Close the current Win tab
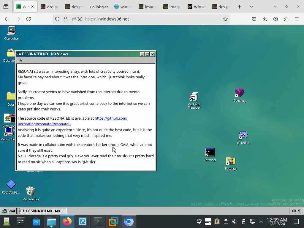 (x=32, y=7)
